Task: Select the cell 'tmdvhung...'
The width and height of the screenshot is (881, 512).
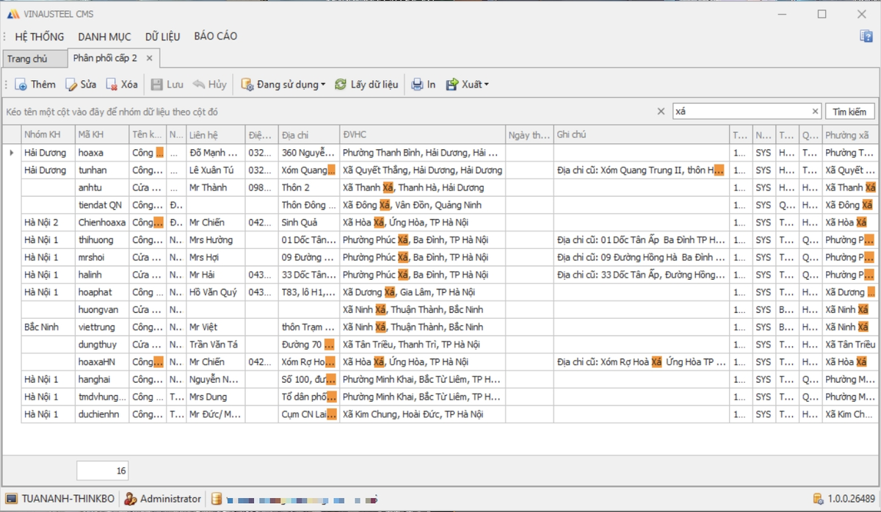Action: 102,397
